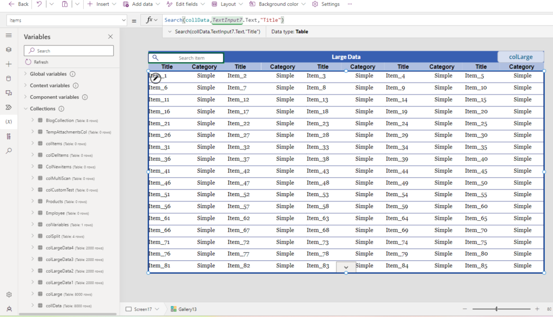Select Gallery13 in the breadcrumb
The image size is (553, 317).
[x=184, y=309]
